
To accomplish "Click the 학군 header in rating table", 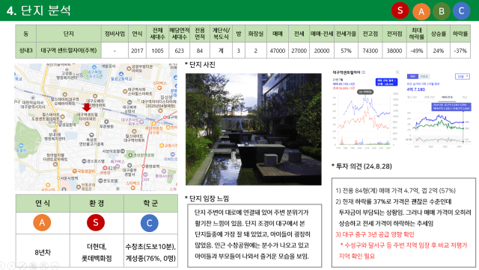I will (150, 203).
